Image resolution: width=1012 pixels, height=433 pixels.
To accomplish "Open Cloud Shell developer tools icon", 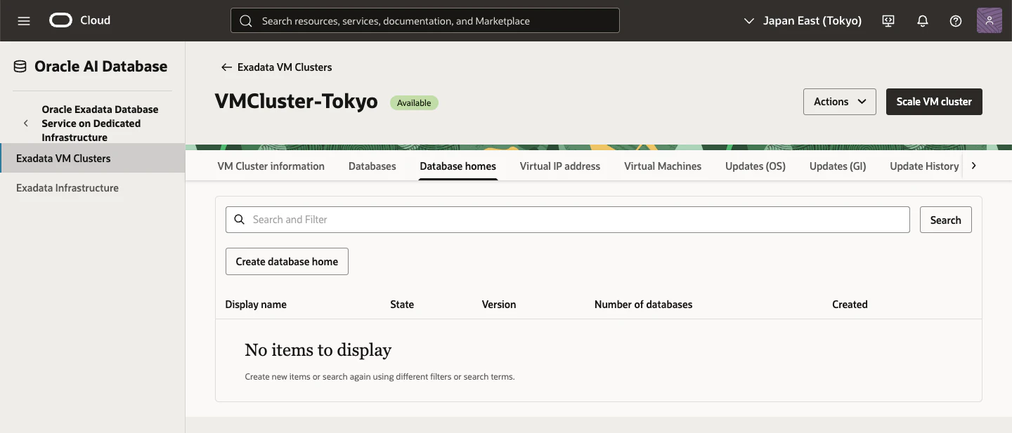I will click(x=888, y=21).
